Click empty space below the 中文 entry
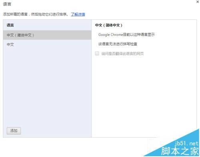 coord(47,87)
